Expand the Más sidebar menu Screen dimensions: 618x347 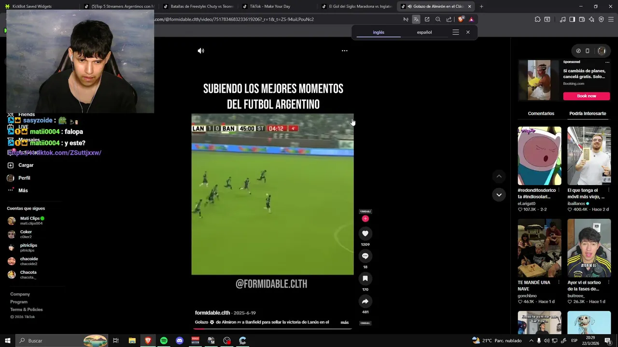(18, 190)
